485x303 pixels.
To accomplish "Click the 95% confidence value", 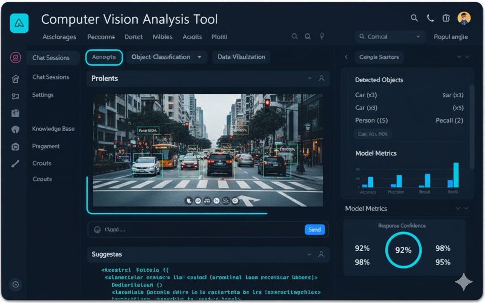I will [443, 262].
